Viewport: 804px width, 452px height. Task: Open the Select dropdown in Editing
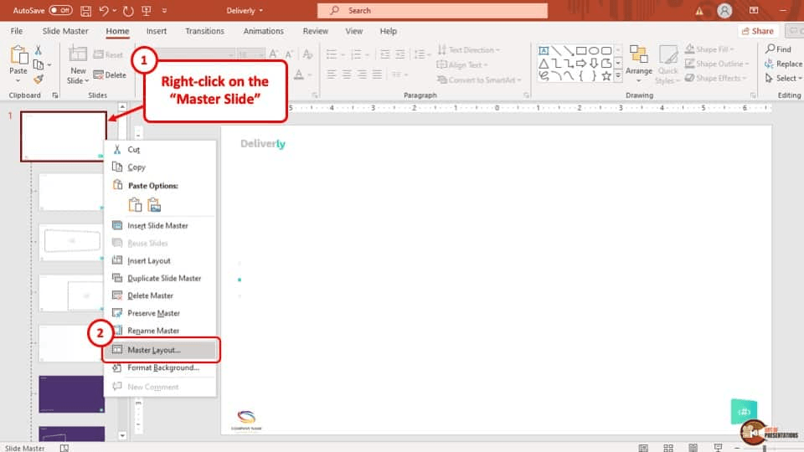[785, 78]
